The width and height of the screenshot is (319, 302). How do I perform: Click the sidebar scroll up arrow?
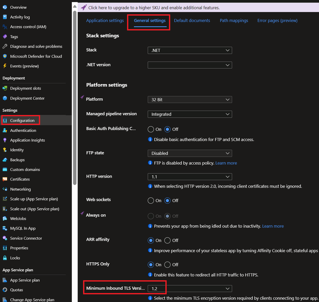[x=75, y=7]
